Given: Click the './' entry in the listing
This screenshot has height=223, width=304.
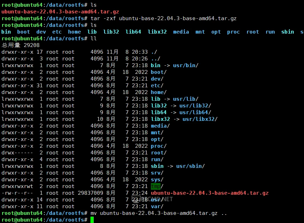Looking at the screenshot, I should [x=154, y=52].
